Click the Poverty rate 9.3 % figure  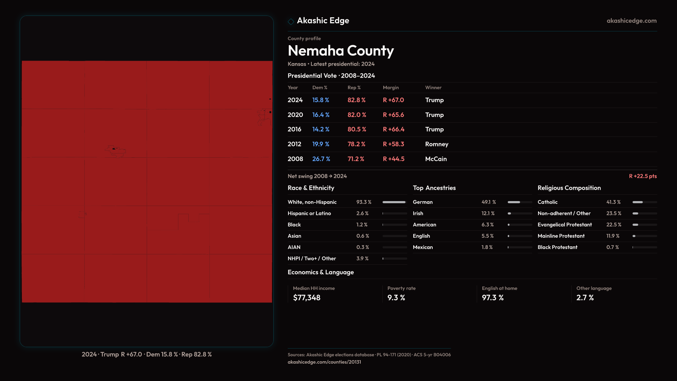(x=396, y=298)
